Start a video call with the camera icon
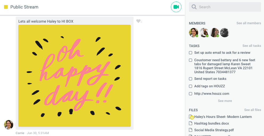The image size is (264, 136). [176, 7]
